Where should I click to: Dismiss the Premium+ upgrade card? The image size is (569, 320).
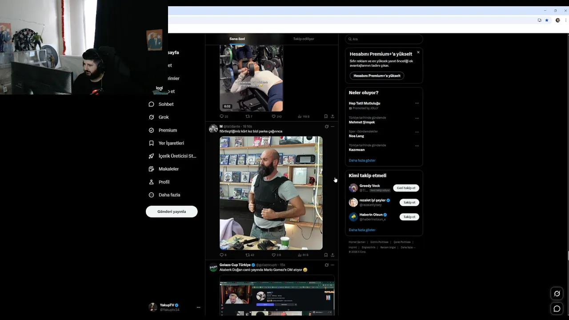(418, 52)
